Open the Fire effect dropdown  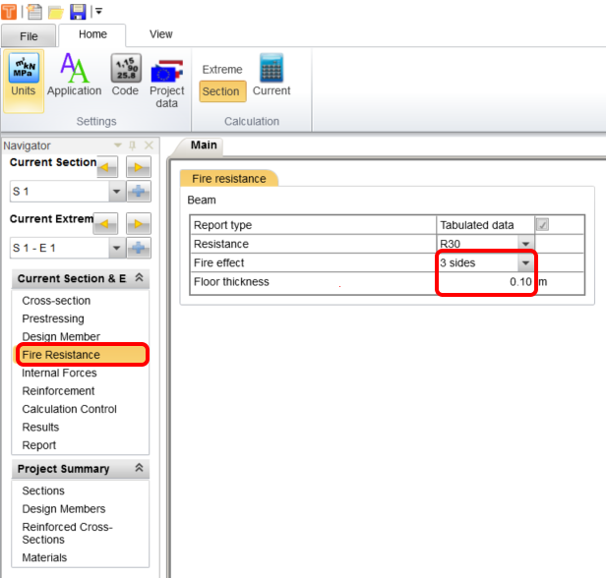pos(525,262)
